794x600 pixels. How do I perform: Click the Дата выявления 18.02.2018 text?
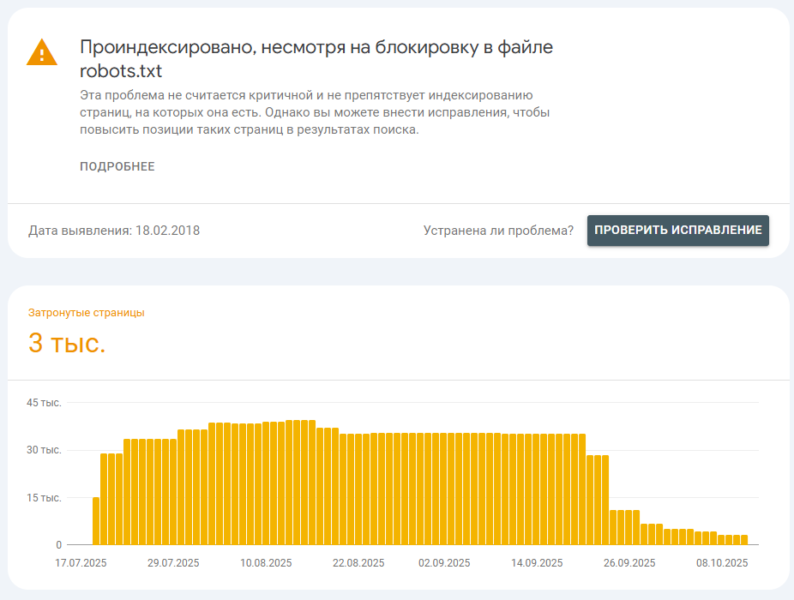114,231
